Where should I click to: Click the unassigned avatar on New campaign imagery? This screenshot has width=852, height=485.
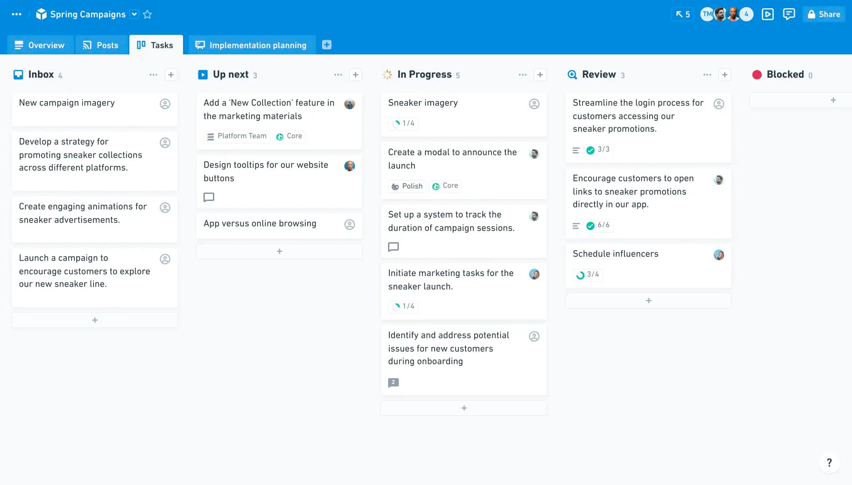pos(165,104)
